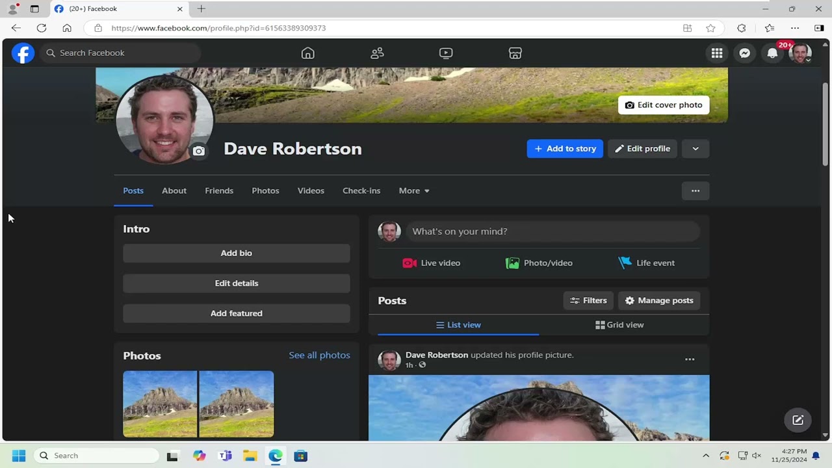Screen dimensions: 832x468
Task: Select List view for posts
Action: pos(458,325)
